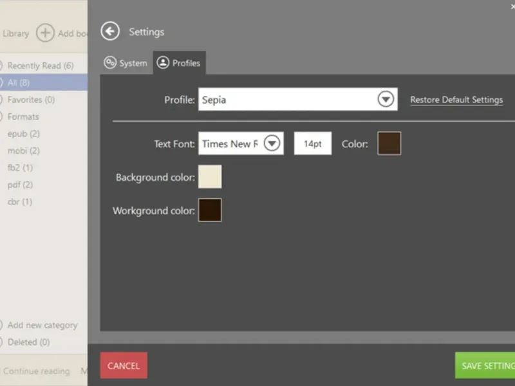Switch to the System tab

(126, 62)
